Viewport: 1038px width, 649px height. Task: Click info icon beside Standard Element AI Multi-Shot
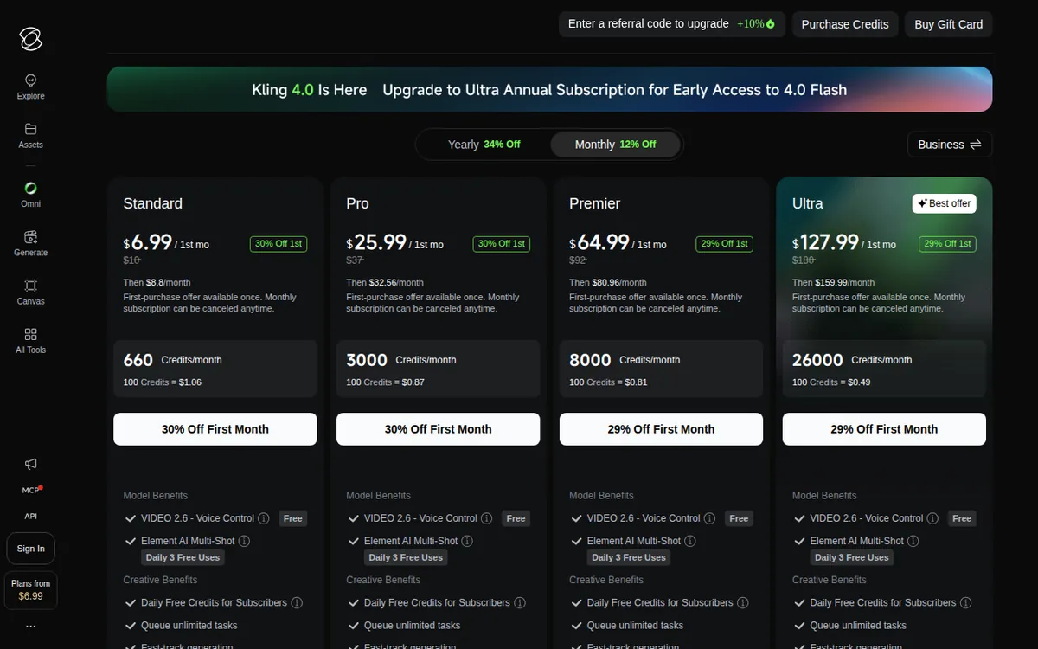[244, 541]
